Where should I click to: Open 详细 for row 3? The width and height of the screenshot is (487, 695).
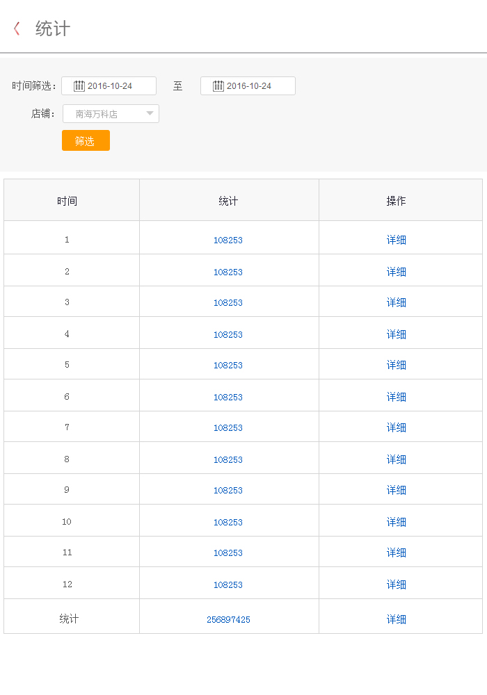point(396,302)
